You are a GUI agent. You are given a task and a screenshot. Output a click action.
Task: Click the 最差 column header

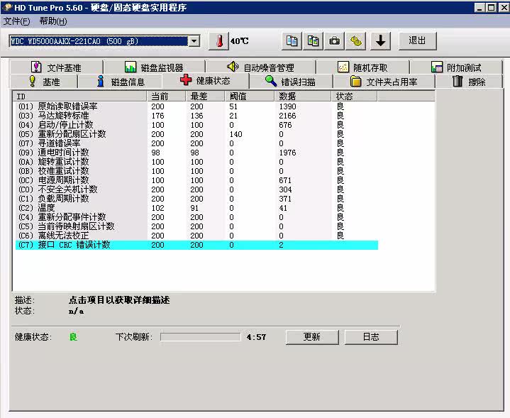pyautogui.click(x=205, y=97)
